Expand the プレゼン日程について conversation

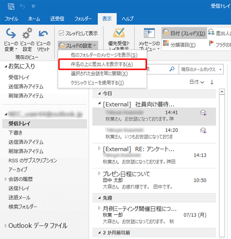pos(99,173)
